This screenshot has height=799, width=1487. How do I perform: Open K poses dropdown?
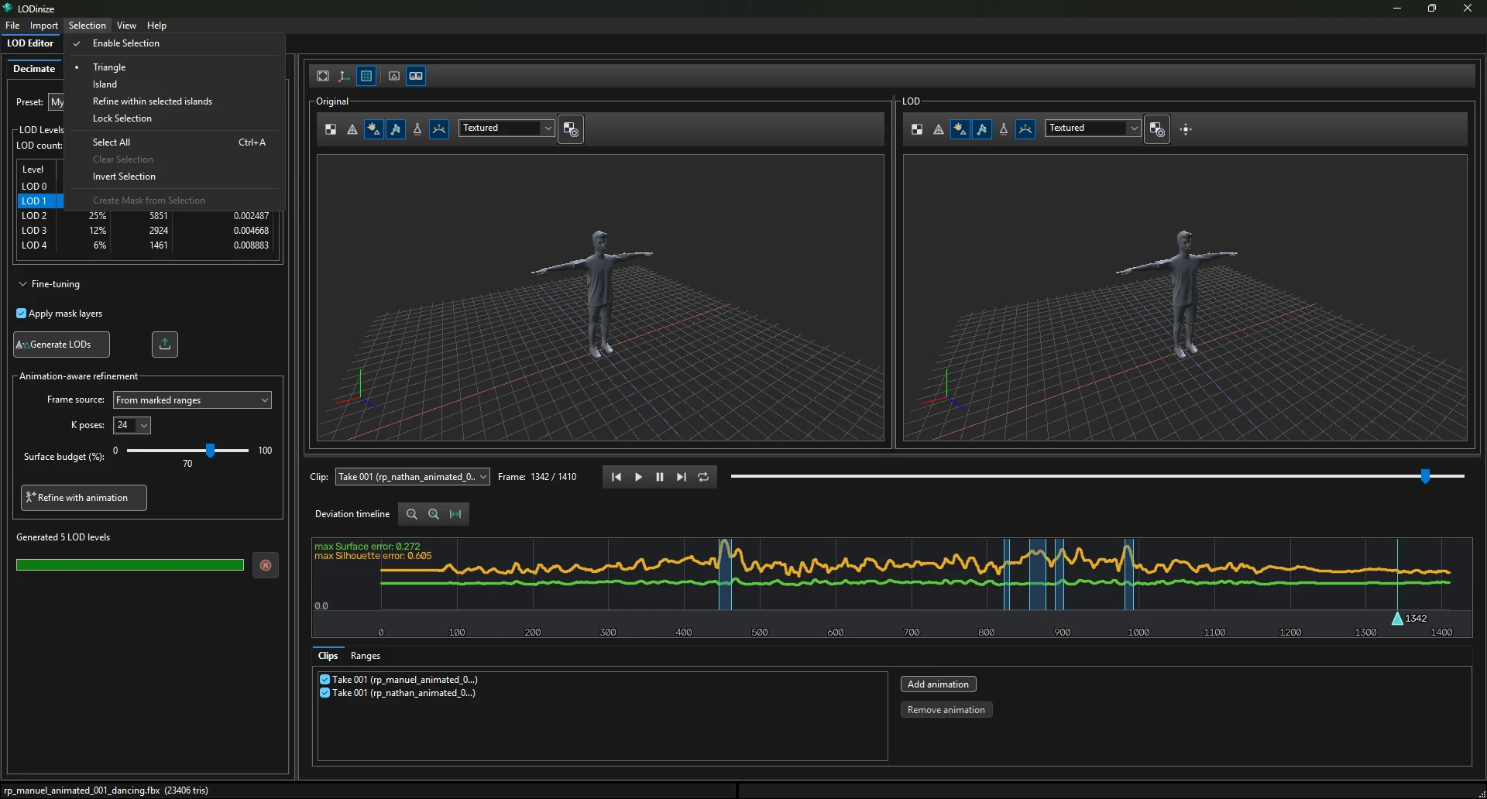[x=132, y=425]
